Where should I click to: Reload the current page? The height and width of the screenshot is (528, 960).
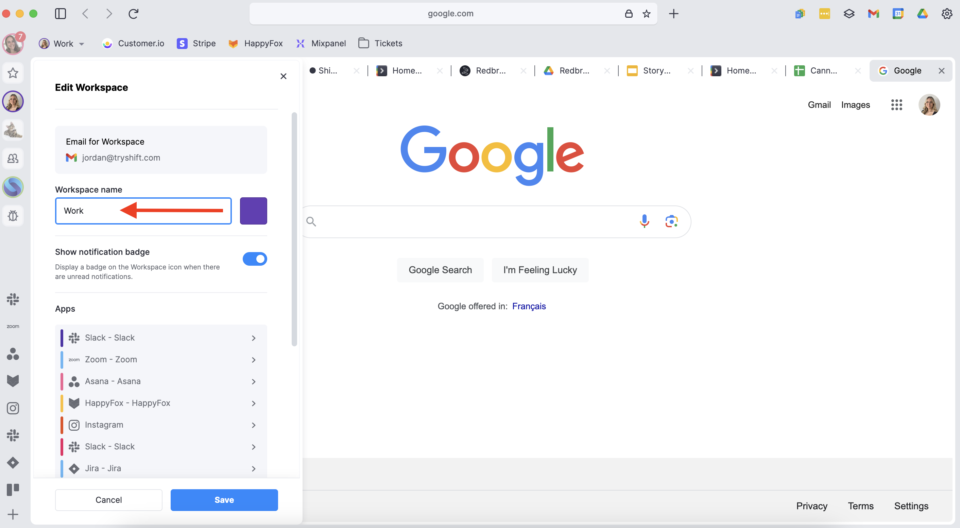[133, 14]
